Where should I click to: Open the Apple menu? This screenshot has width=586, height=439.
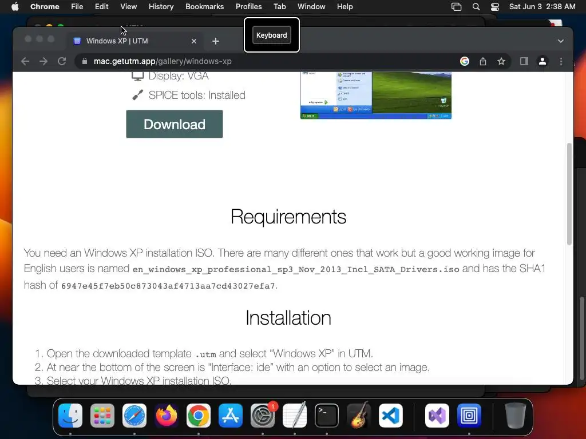[x=15, y=7]
